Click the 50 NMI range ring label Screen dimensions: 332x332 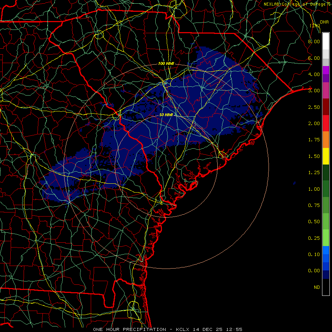coord(166,115)
